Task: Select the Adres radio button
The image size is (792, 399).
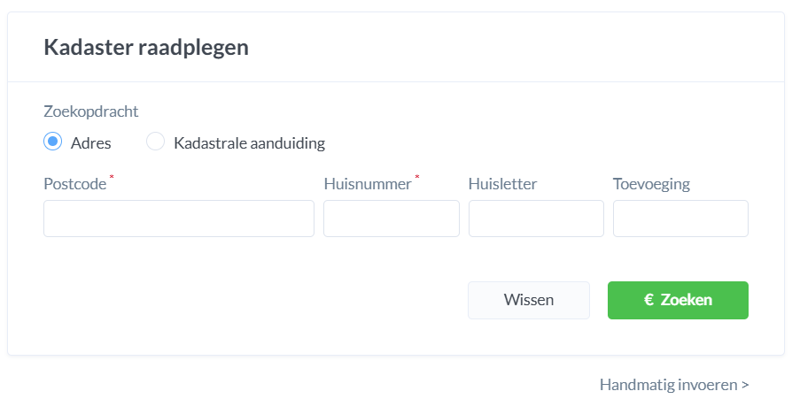Action: tap(53, 142)
